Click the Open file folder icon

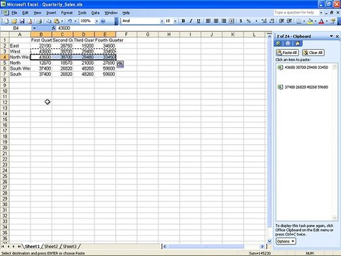click(x=14, y=21)
